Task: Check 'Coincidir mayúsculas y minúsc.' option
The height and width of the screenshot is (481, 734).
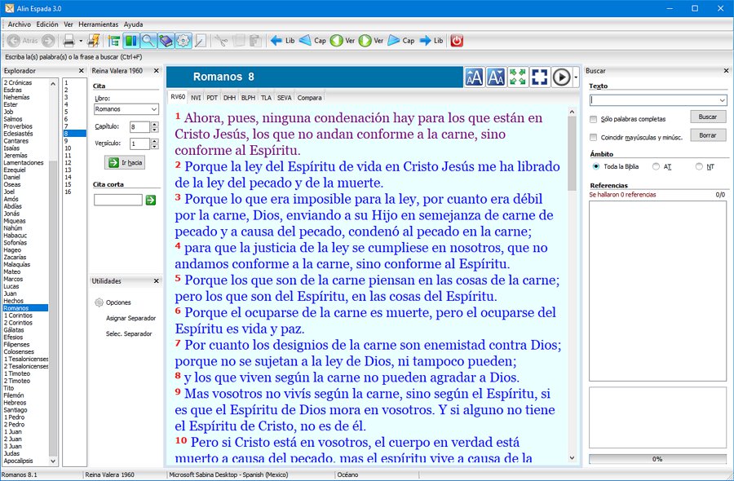Action: point(594,135)
